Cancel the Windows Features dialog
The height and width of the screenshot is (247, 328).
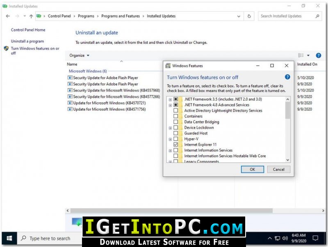279,169
